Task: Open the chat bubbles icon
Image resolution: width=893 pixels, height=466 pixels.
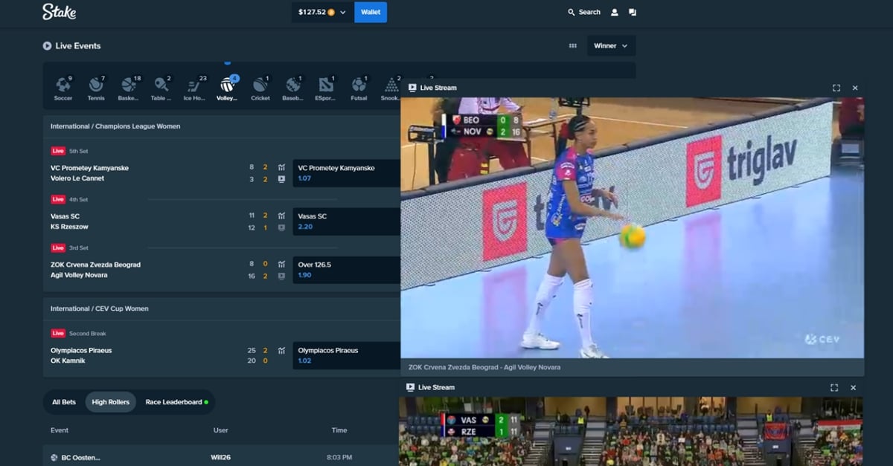Action: (x=633, y=12)
